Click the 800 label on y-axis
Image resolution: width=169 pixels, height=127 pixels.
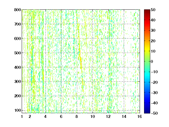click(x=18, y=10)
